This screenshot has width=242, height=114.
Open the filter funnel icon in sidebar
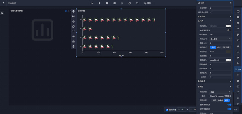pos(238,29)
